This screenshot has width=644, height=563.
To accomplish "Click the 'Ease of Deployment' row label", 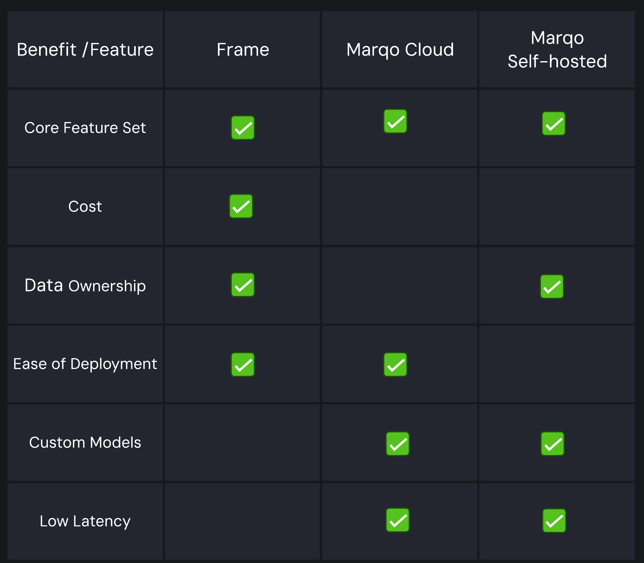I will point(85,364).
